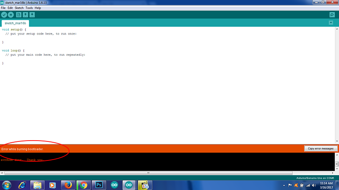
Task: Click the 'put your setup code here' comment
Action: coord(41,34)
